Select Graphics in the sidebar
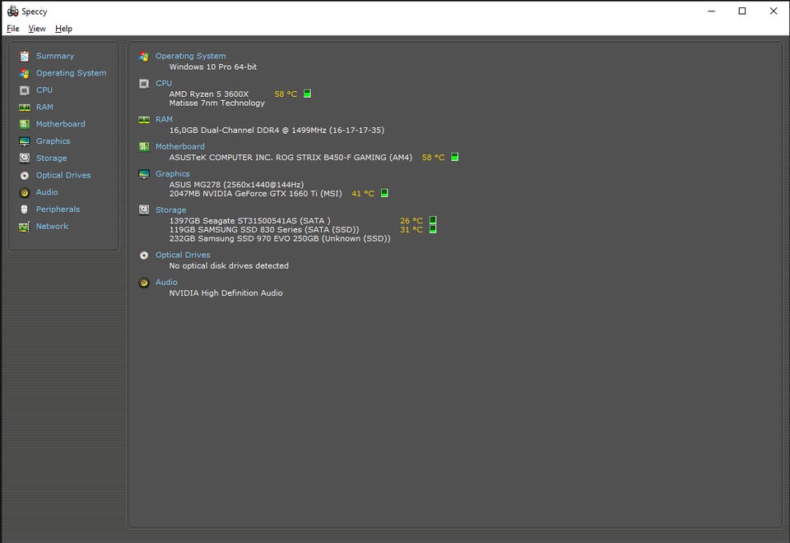Viewport: 790px width, 543px height. point(53,141)
